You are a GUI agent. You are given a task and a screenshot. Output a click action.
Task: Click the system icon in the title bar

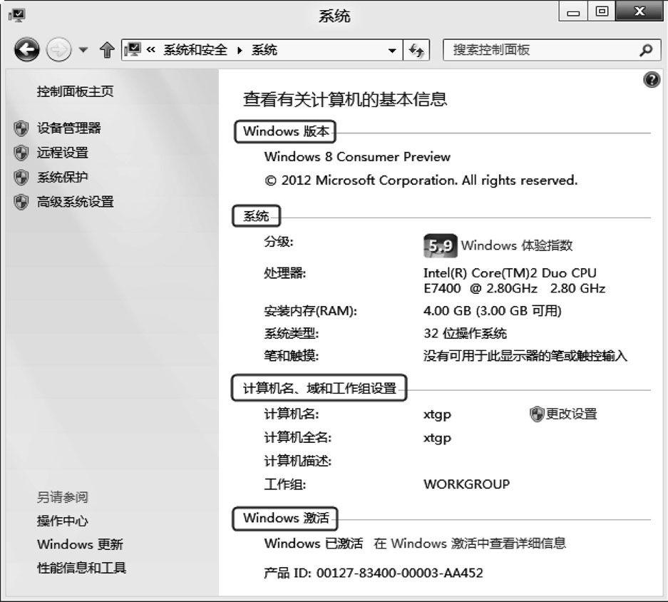[x=17, y=16]
